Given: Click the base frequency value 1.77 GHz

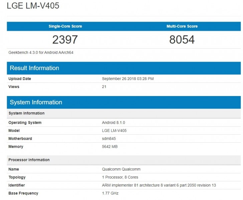Looking at the screenshot, I should point(110,193).
